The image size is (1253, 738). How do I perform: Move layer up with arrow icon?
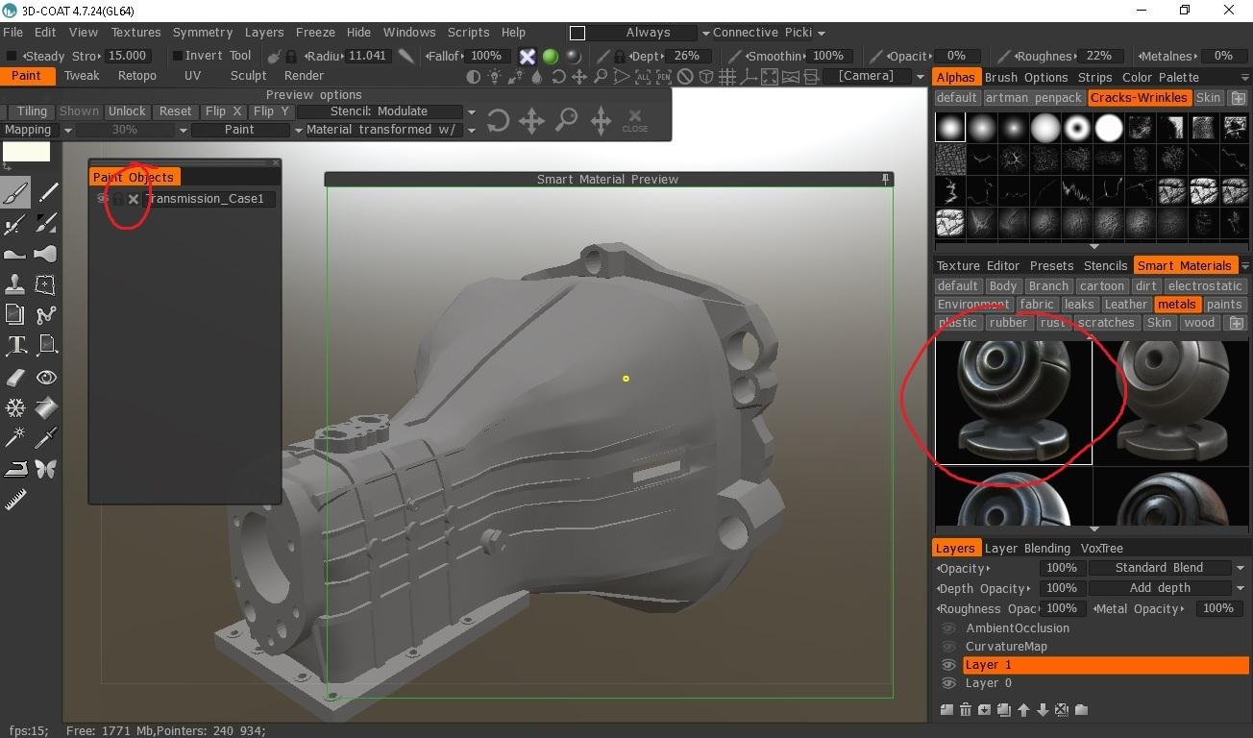(1023, 710)
